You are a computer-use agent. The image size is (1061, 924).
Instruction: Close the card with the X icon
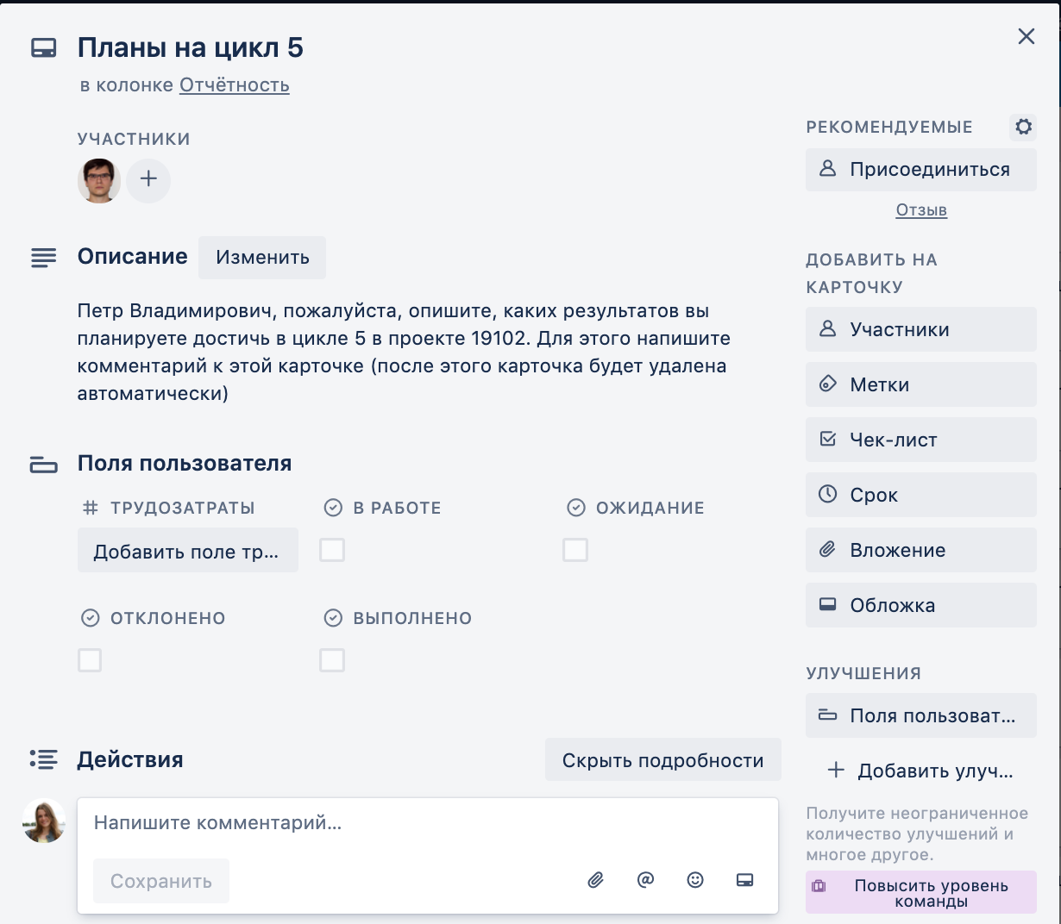click(1026, 36)
